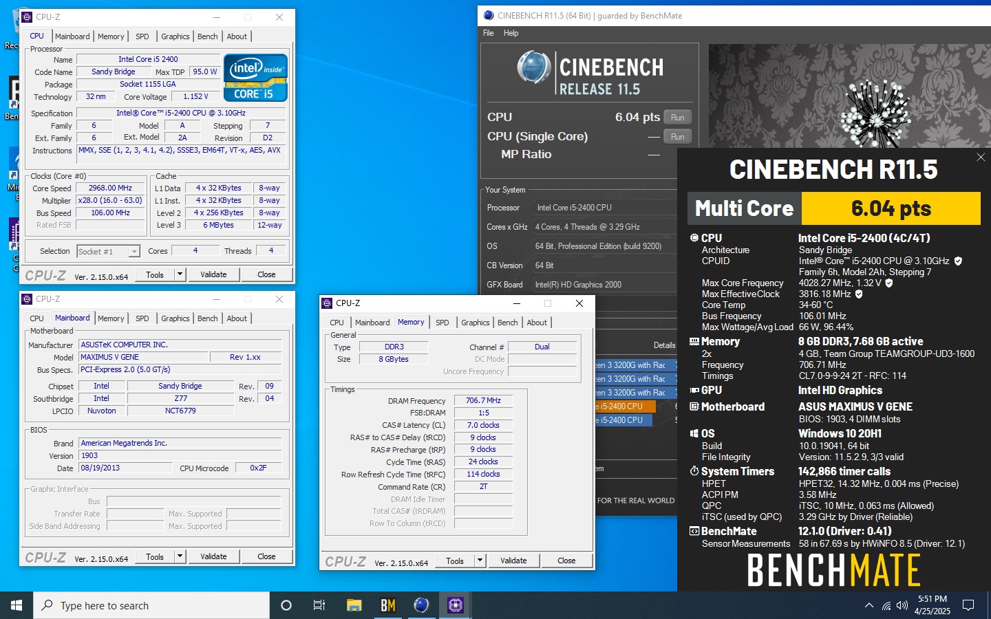Open Tools dropdown arrow in Mainboard window
The image size is (991, 619).
(180, 556)
